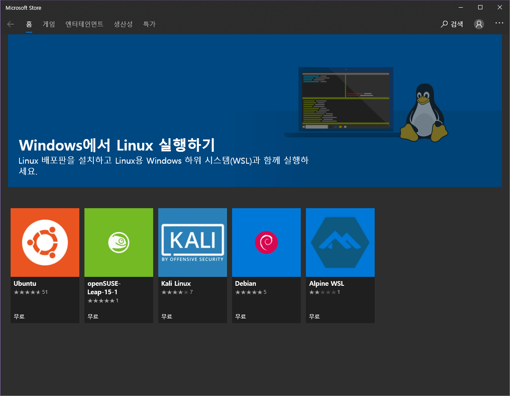Click the Alpine WSL two-star rating
Viewport: 510px width, 396px height.
click(x=325, y=292)
